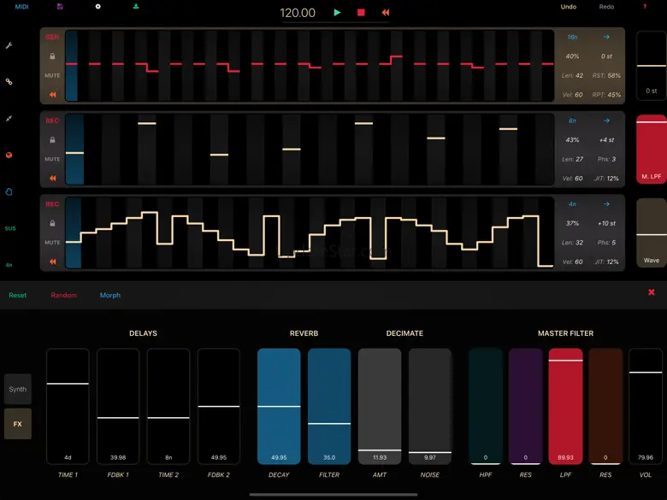The image size is (667, 500).
Task: Click the chain link icon in the sidebar
Action: [9, 82]
